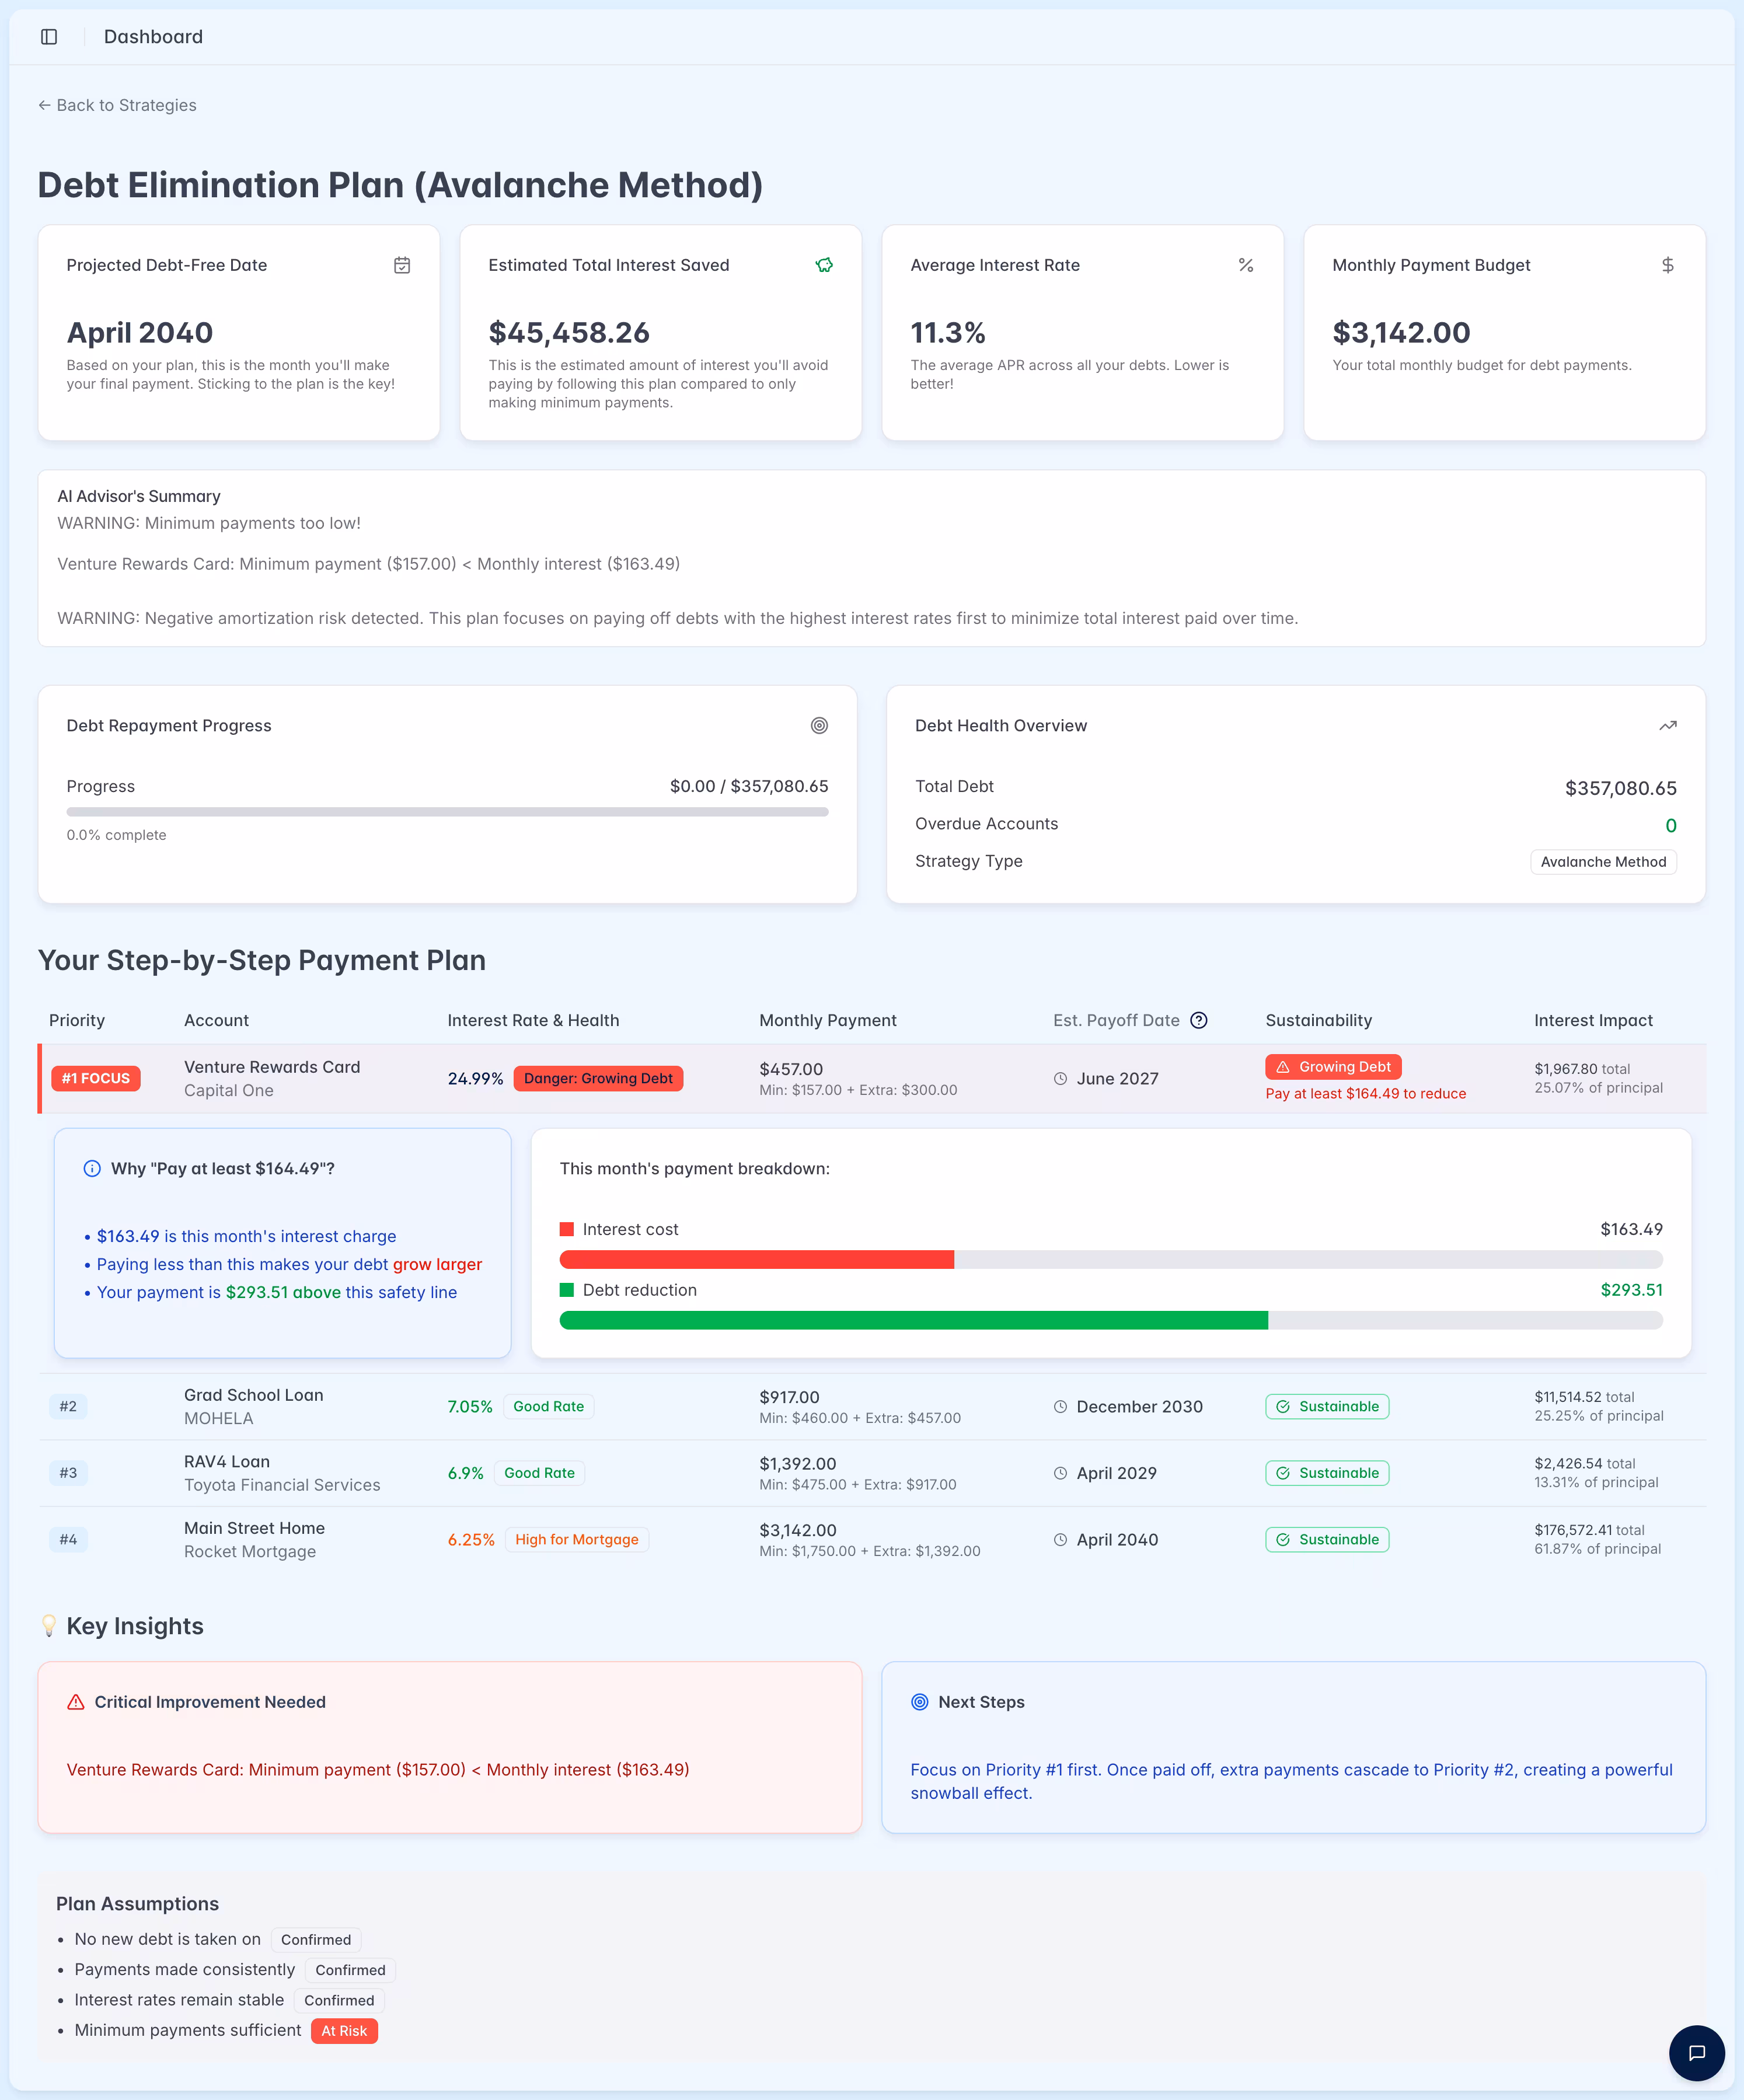This screenshot has height=2100, width=1744.
Task: Click the 7.05% interest rate value
Action: [470, 1407]
